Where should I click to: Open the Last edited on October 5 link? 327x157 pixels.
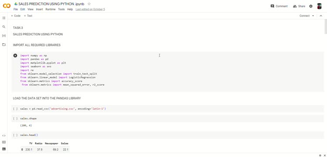[90, 10]
